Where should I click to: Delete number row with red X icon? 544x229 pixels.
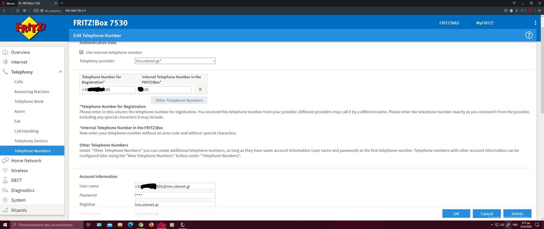coord(200,89)
